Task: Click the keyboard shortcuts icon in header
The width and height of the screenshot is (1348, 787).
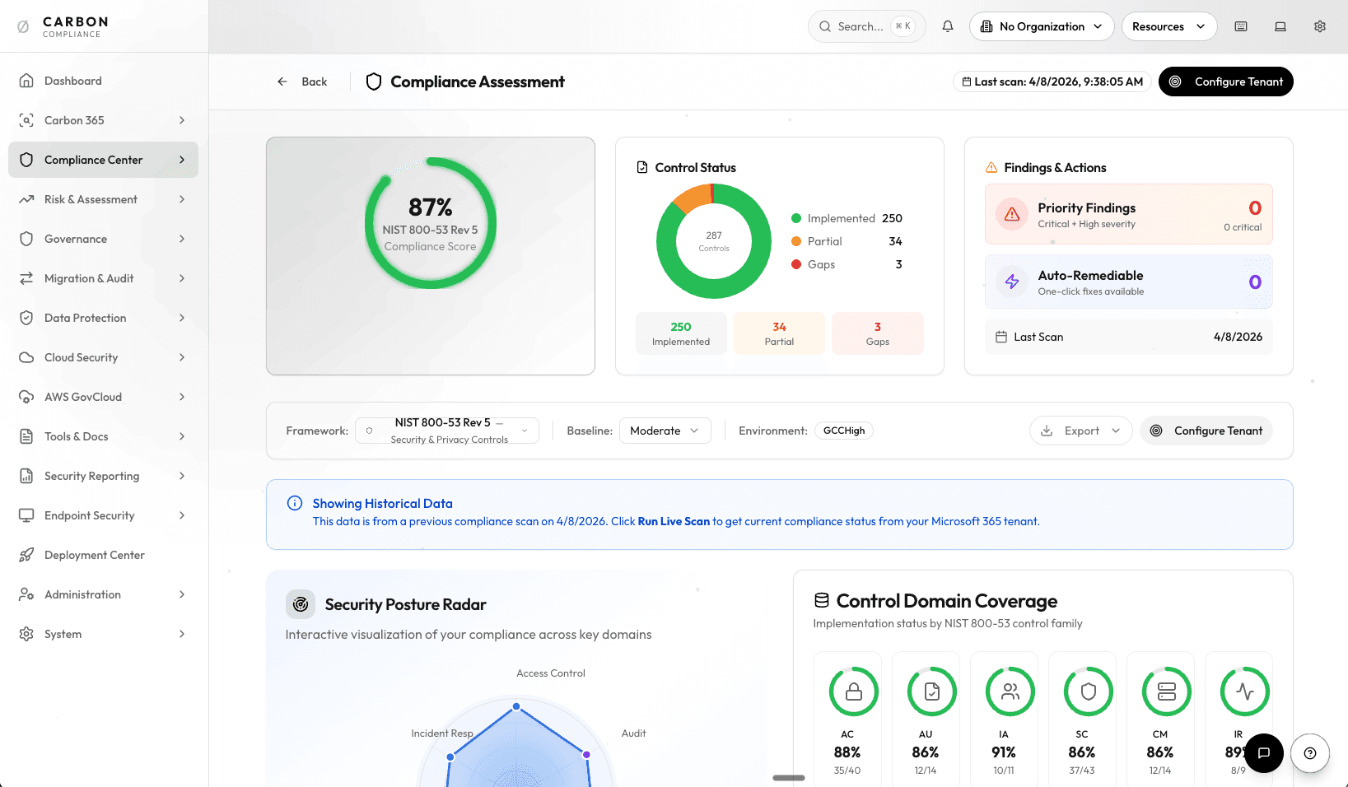Action: [x=1241, y=26]
